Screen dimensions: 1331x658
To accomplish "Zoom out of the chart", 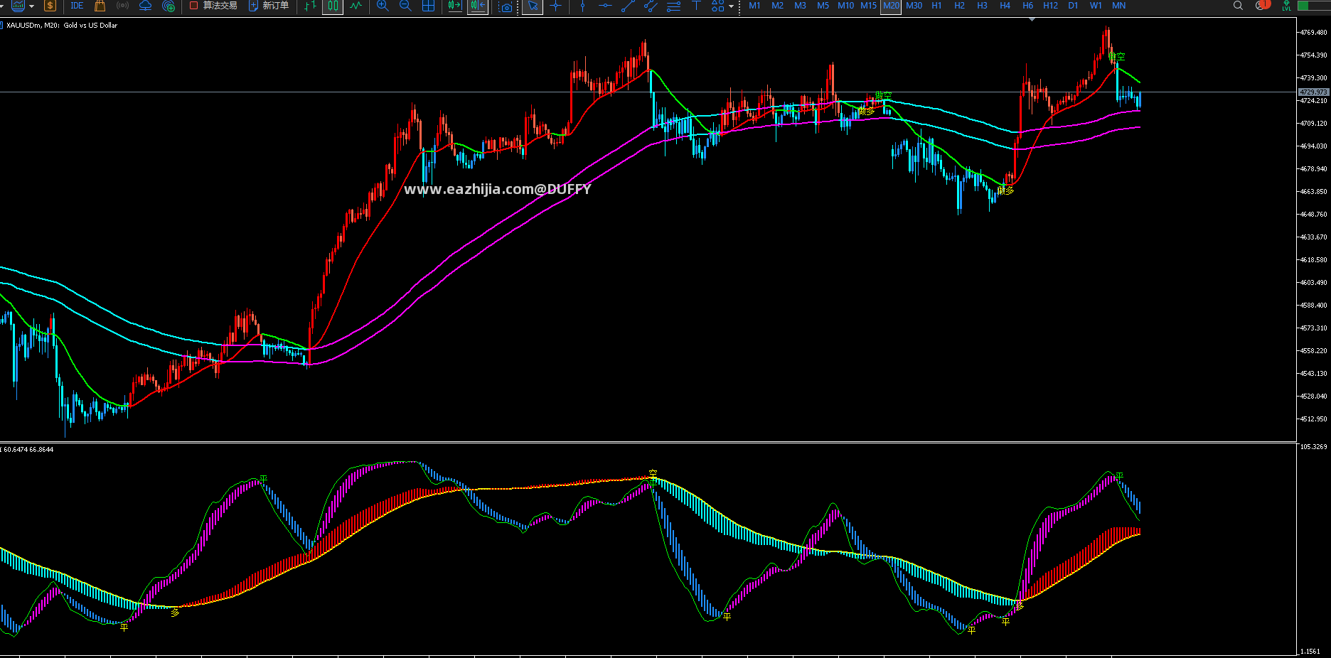I will (x=405, y=6).
